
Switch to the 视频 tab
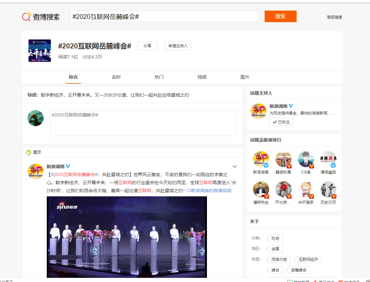(202, 77)
